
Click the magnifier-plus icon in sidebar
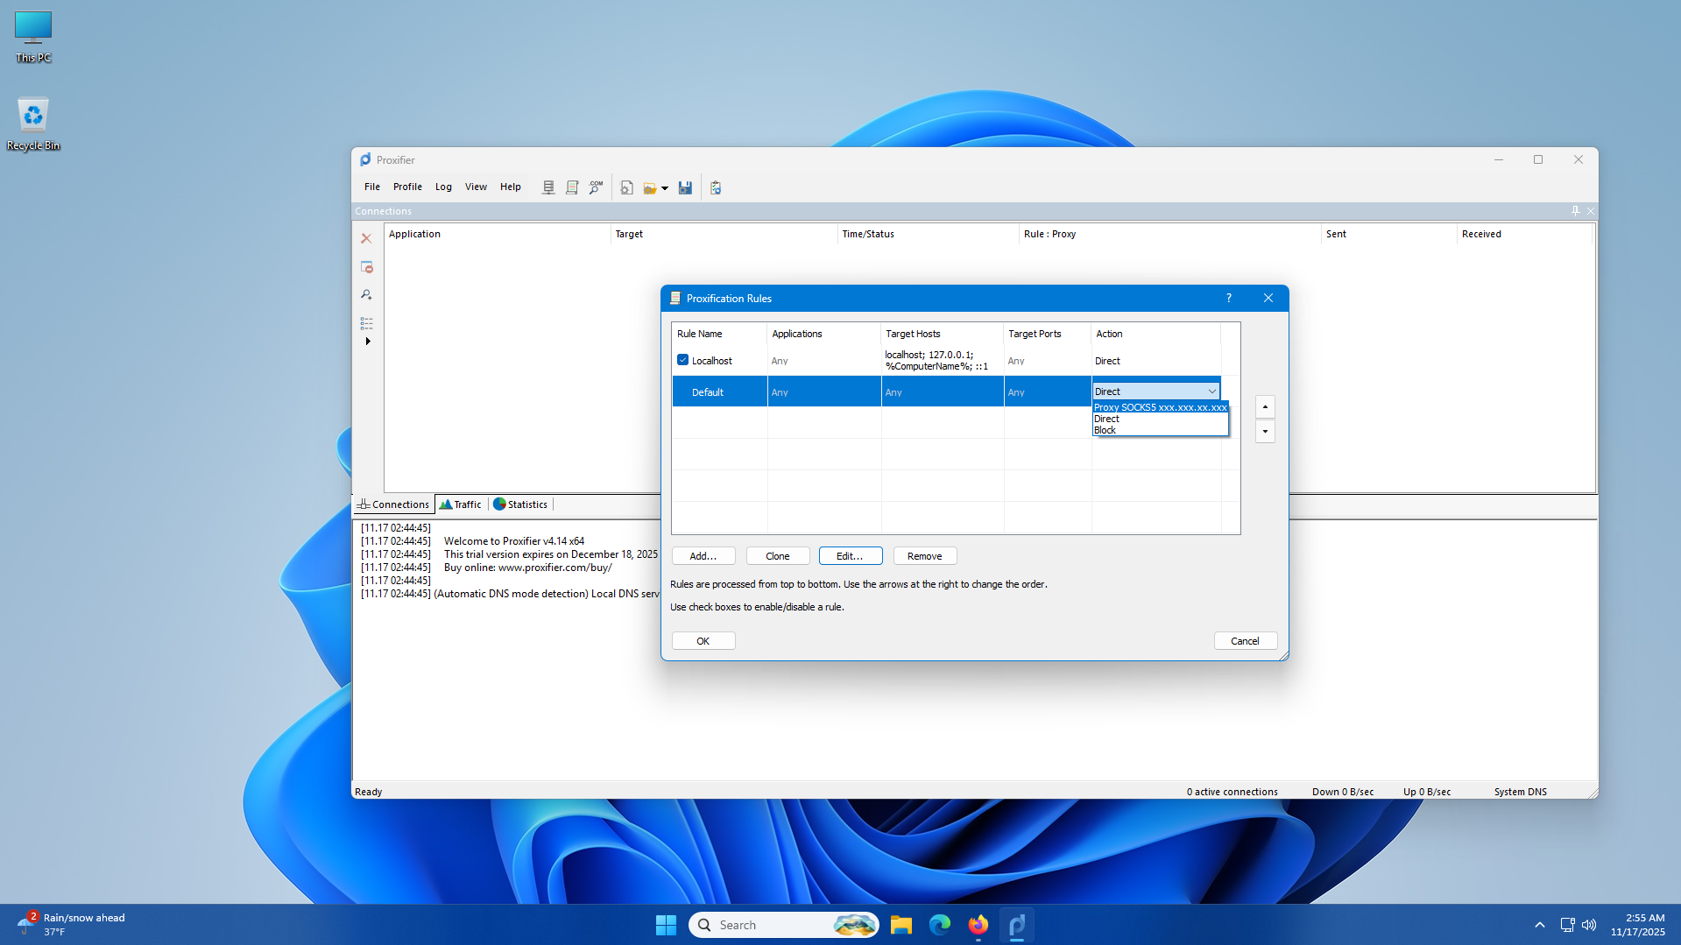click(x=366, y=295)
